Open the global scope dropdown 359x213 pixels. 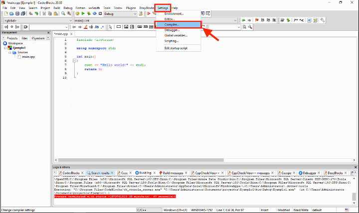(x=38, y=20)
